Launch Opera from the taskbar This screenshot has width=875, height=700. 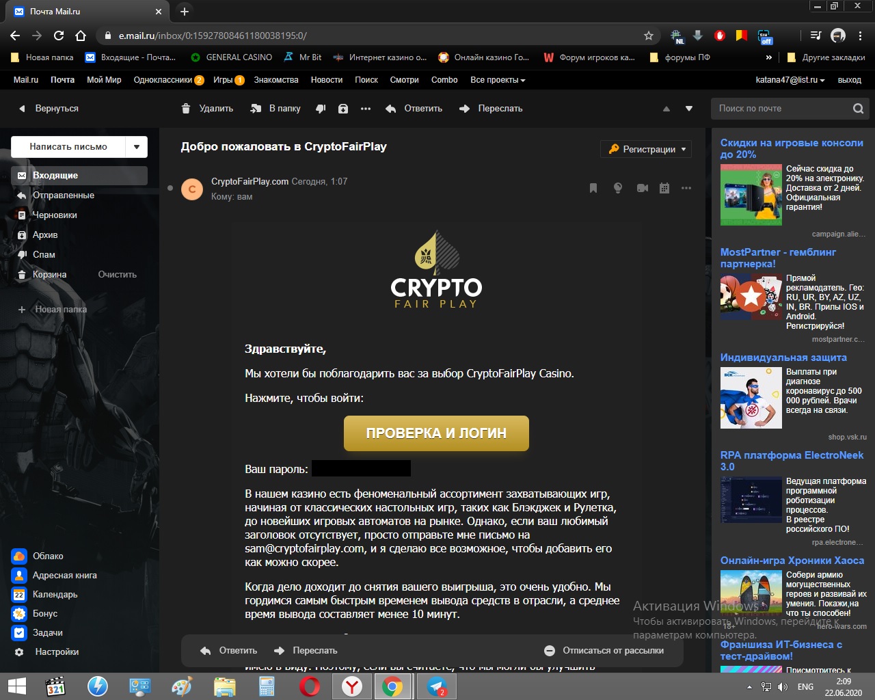310,686
